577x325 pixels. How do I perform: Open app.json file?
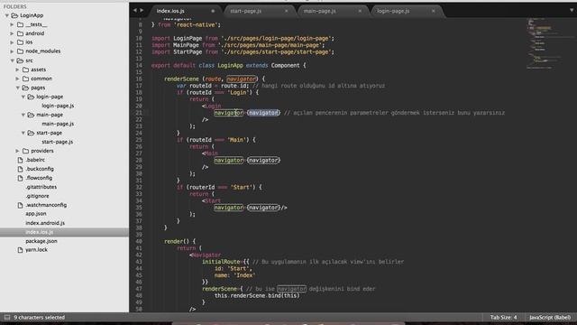pos(36,214)
